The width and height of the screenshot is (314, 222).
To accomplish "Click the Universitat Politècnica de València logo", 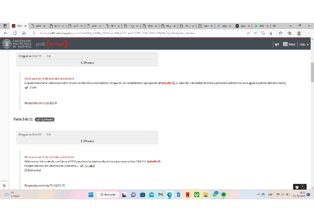I will coord(17,44).
